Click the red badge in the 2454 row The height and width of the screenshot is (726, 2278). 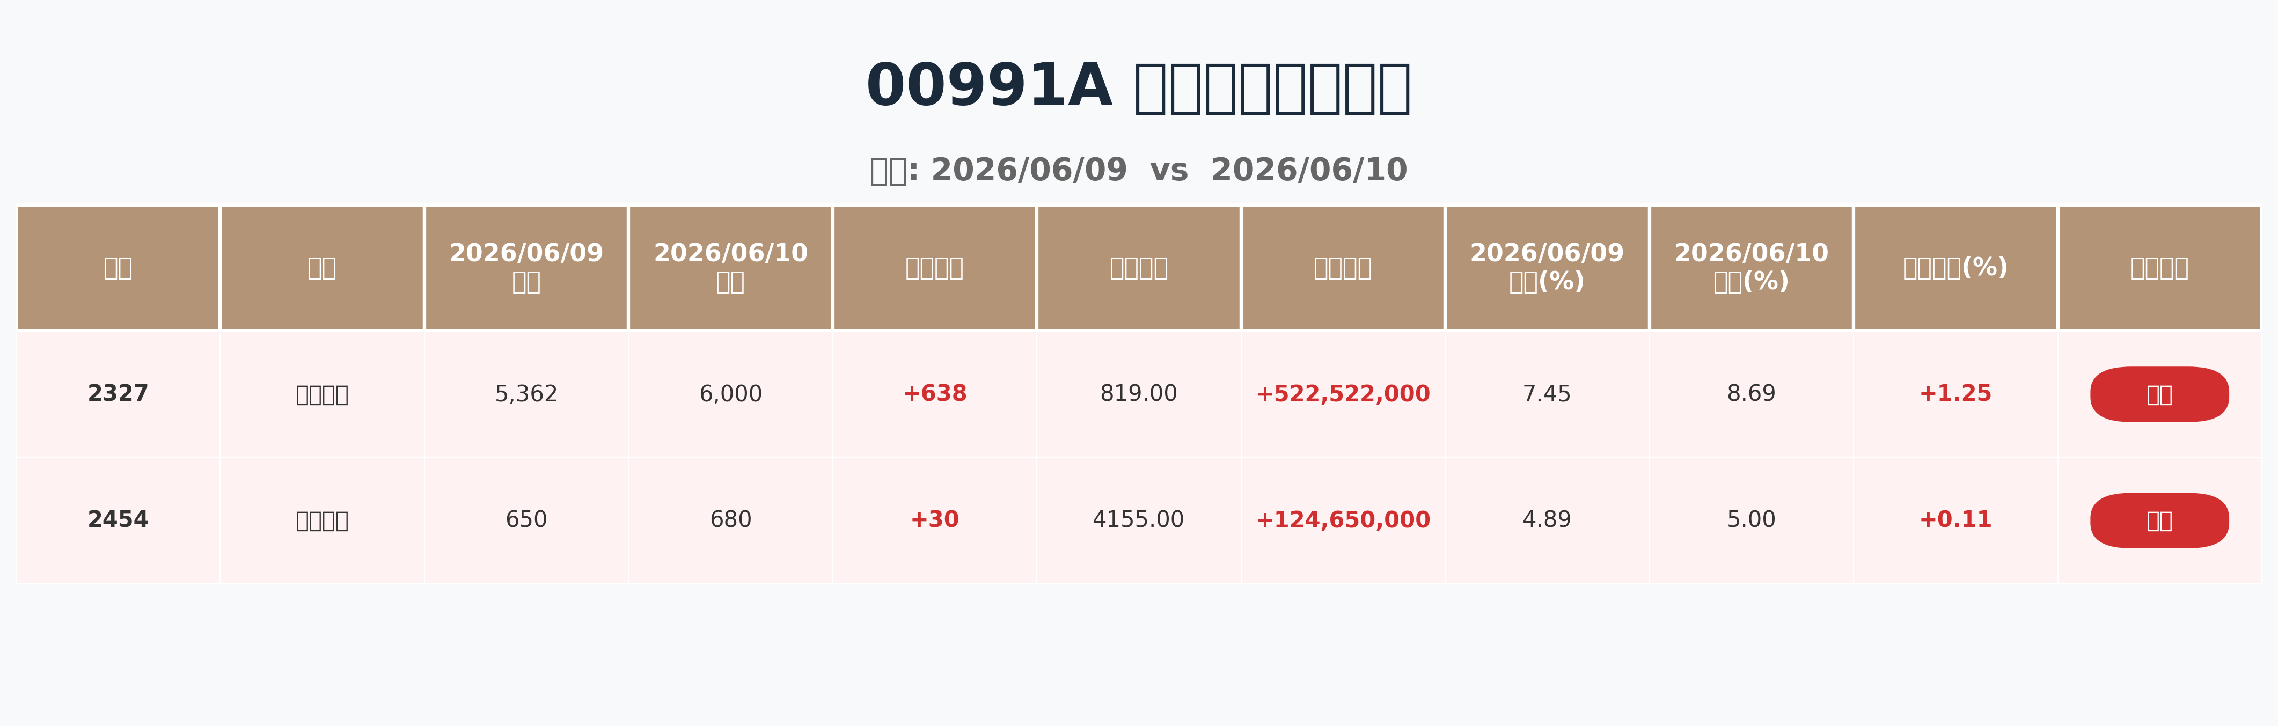coord(2159,521)
